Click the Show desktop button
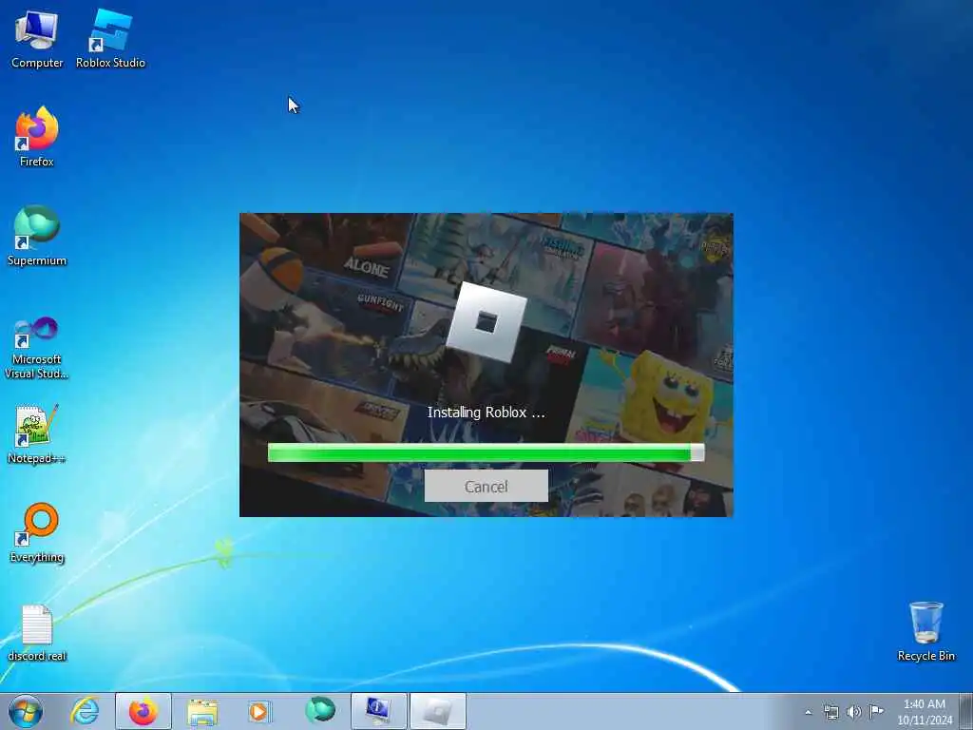The width and height of the screenshot is (973, 730). (965, 711)
